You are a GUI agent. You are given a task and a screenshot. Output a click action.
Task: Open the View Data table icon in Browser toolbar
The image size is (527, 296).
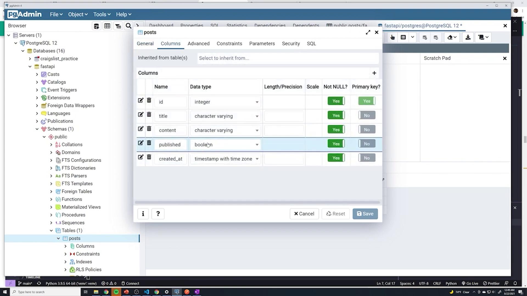coord(107,26)
